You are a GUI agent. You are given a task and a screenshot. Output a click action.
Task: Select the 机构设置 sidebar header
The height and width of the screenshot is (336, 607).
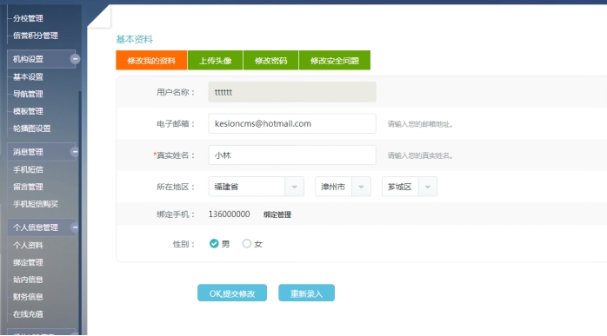coord(41,59)
